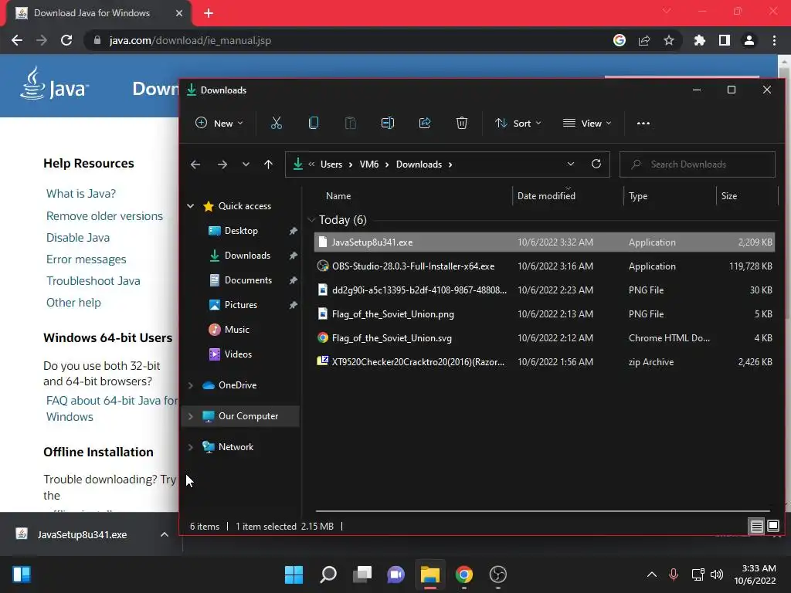
Task: Open the New item dropdown
Action: 219,123
